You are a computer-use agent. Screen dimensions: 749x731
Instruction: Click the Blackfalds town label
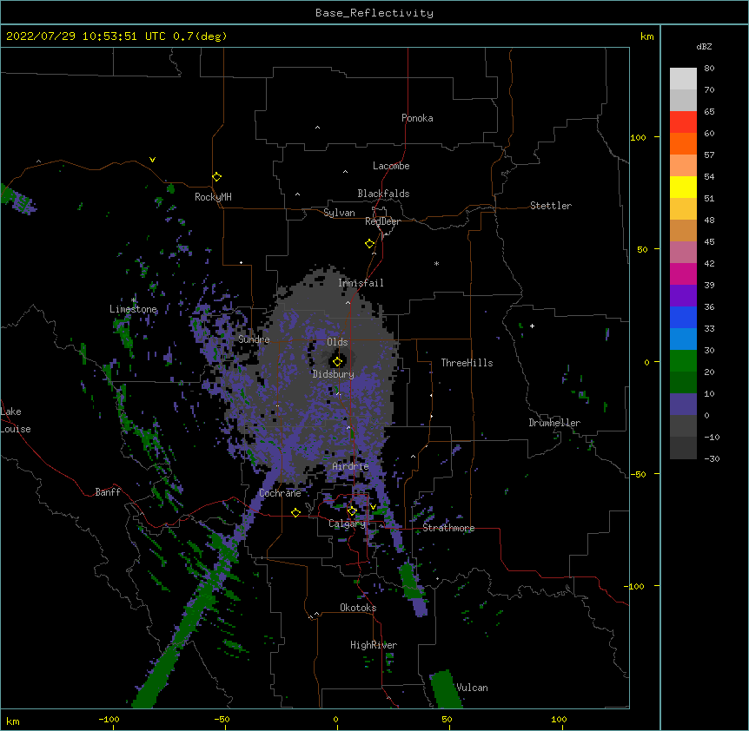coord(383,194)
